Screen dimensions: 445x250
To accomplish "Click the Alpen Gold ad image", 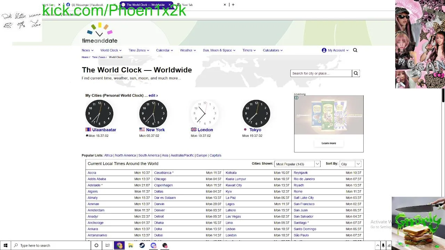I will pos(329,115).
